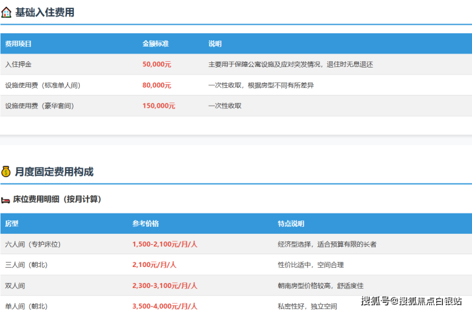Screen dimensions: 472x311
Task: Select the 六人间（专护床位）room type row
Action: (x=33, y=244)
